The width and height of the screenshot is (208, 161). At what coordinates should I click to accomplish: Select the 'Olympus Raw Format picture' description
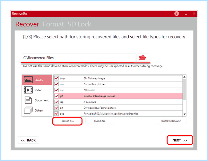pyautogui.click(x=99, y=108)
